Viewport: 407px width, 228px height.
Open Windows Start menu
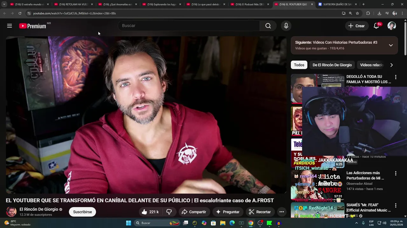tap(128, 223)
